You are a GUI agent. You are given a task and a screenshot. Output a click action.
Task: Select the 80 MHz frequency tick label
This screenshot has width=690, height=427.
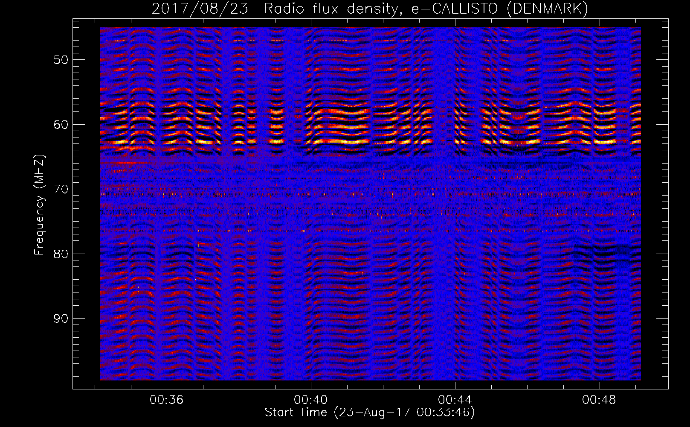click(61, 254)
